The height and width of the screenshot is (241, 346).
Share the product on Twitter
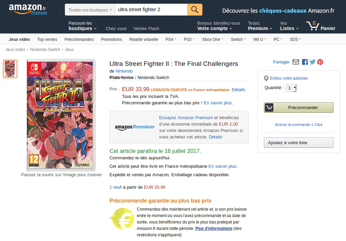point(312,62)
